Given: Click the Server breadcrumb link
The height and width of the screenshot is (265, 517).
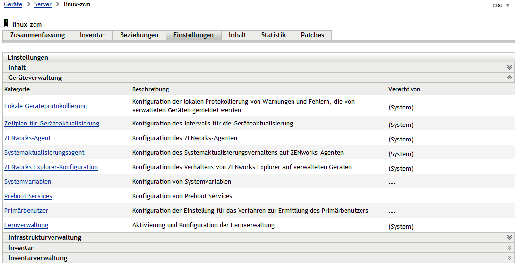Looking at the screenshot, I should (43, 4).
